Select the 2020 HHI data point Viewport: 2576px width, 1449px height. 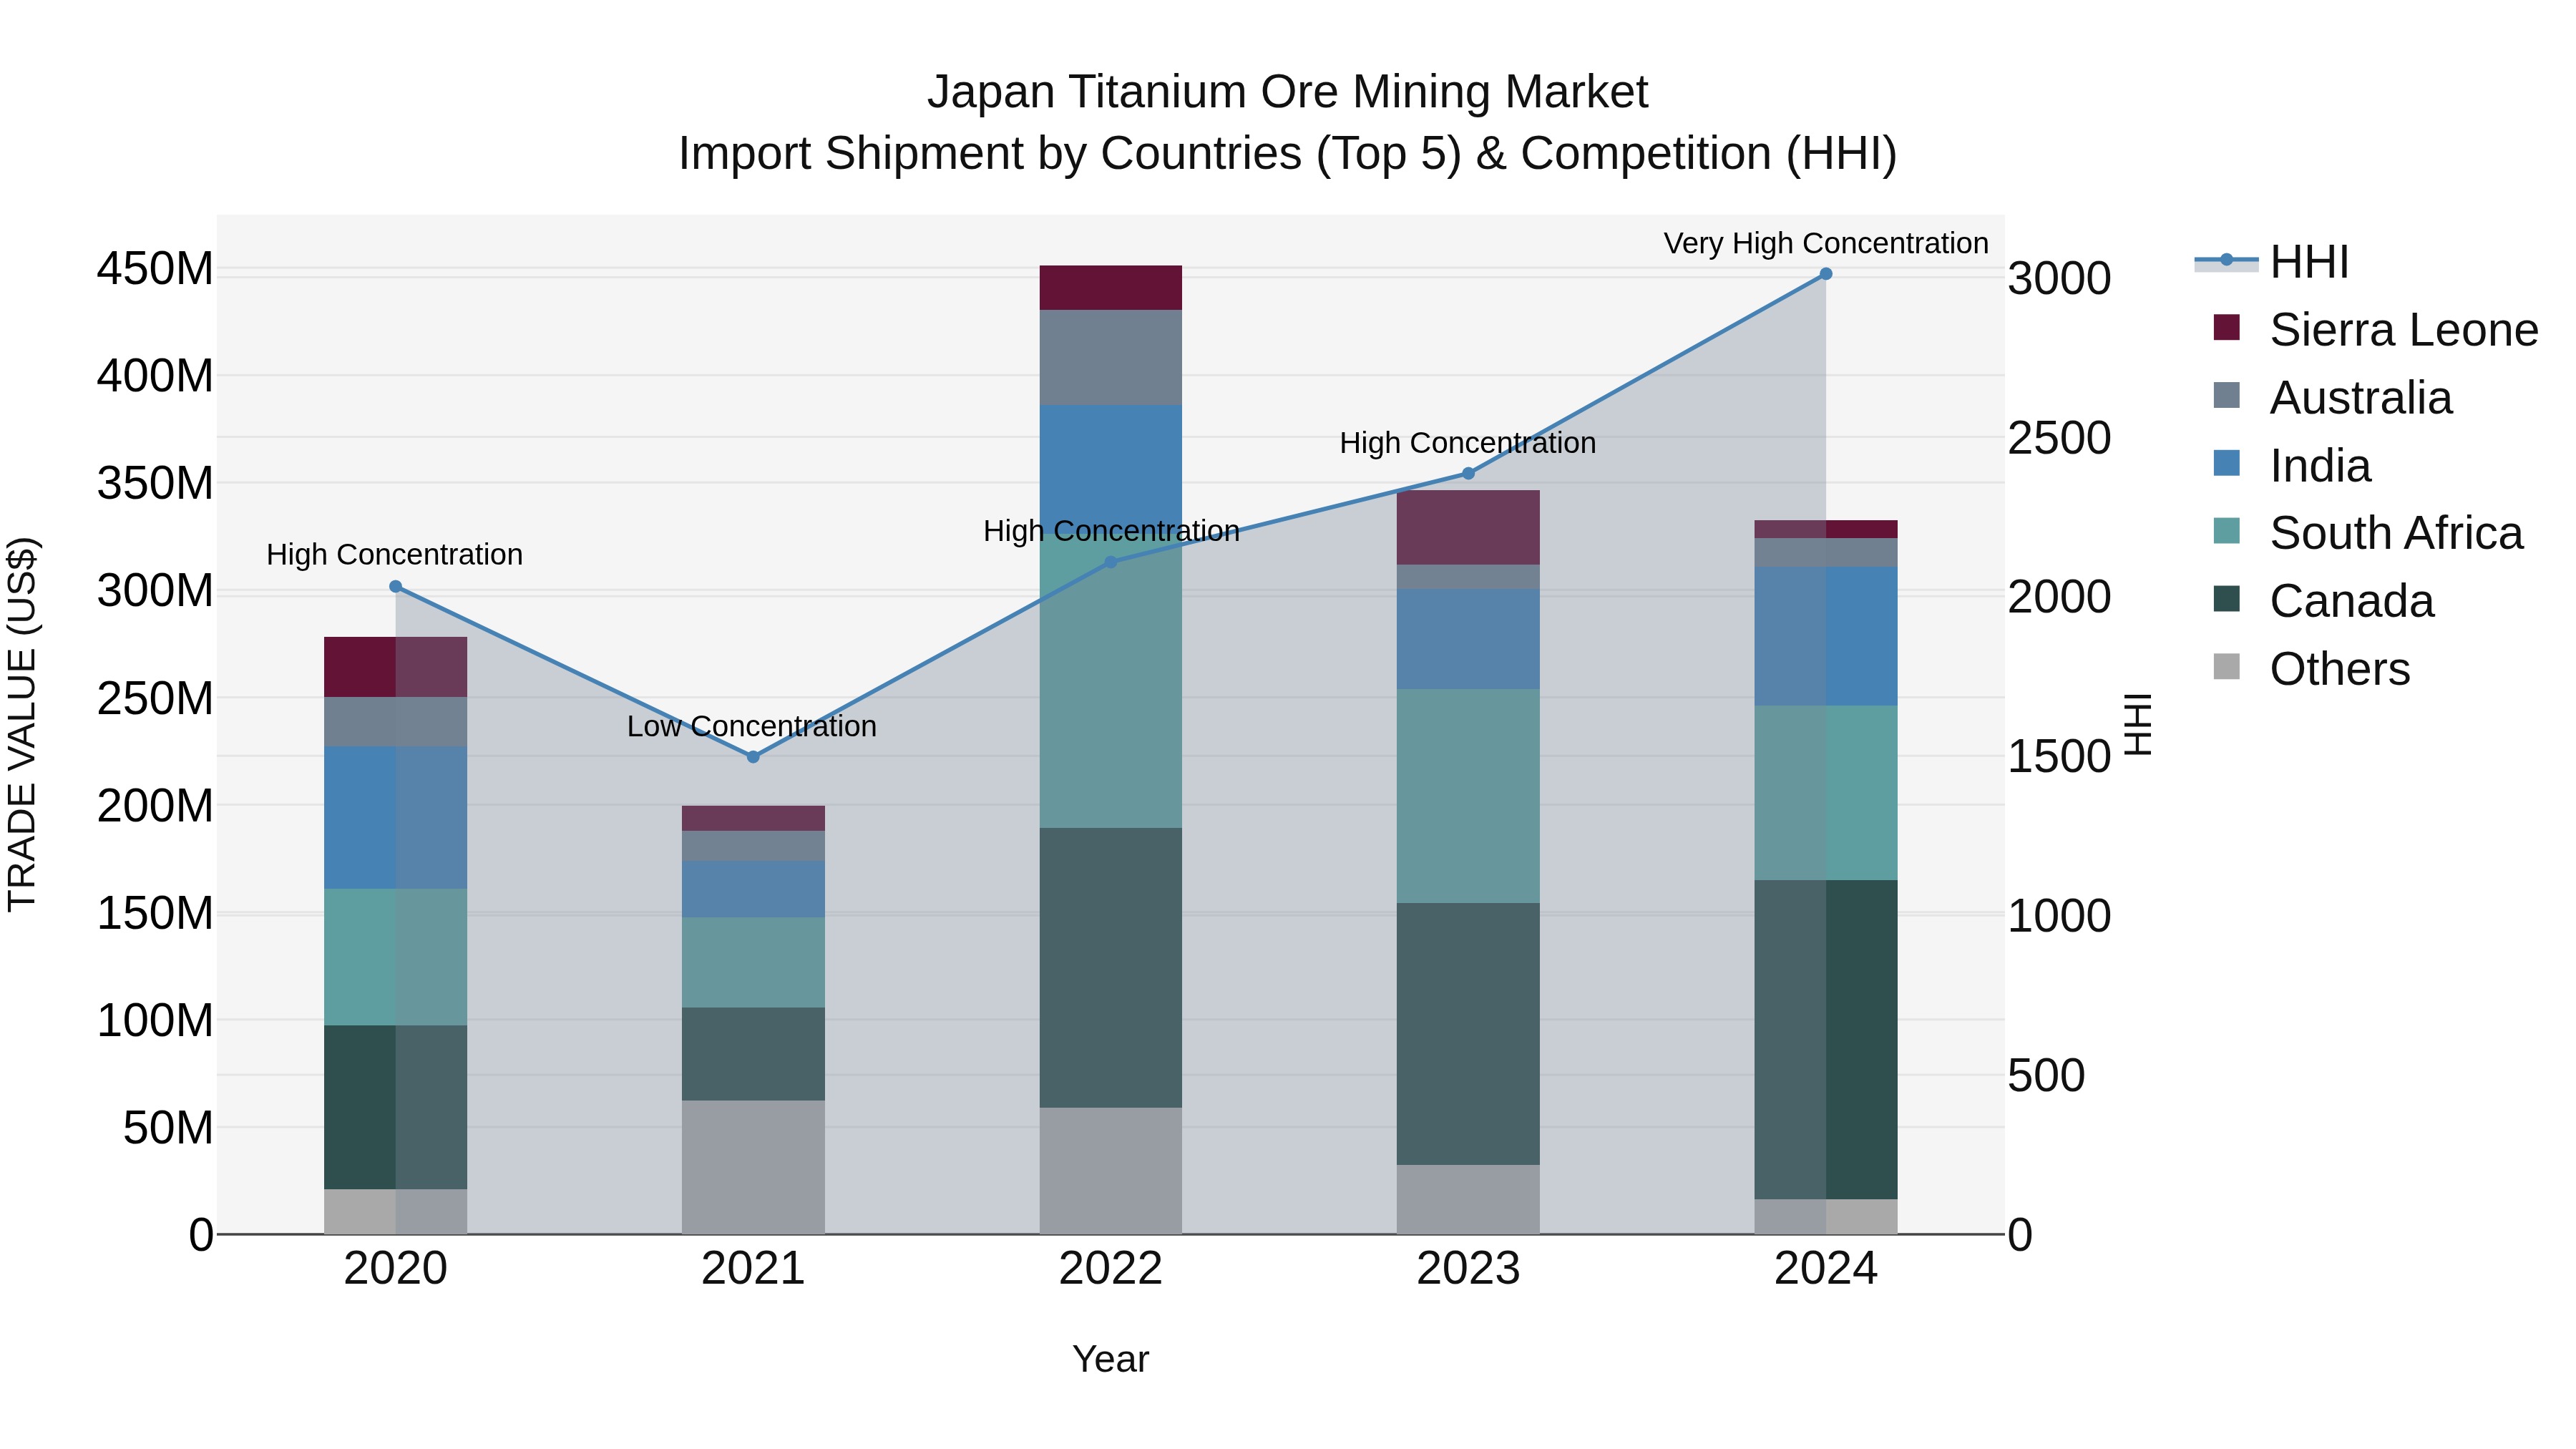point(395,587)
